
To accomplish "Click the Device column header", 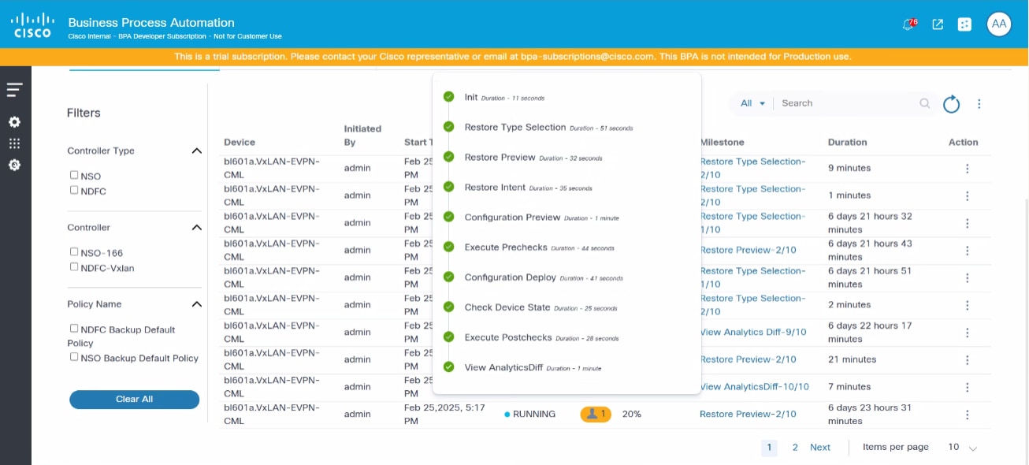I will [240, 143].
